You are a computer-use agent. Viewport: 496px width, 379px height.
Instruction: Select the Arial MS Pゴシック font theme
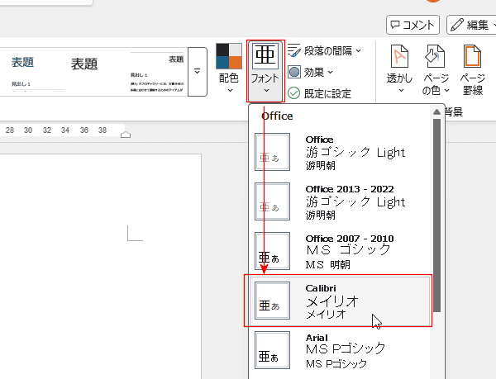[x=340, y=350]
